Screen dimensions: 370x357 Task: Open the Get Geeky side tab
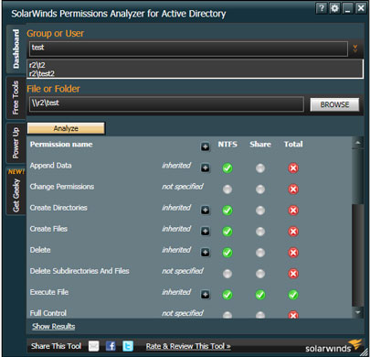tap(16, 191)
